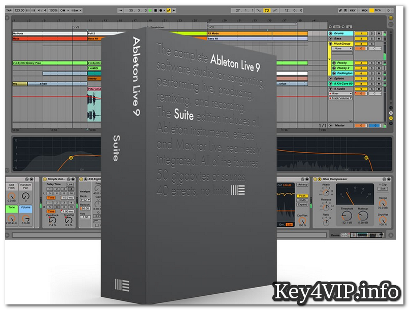The width and height of the screenshot is (409, 310).
Task: Click the Glue Compressor Threshold knob
Action: [x=347, y=215]
